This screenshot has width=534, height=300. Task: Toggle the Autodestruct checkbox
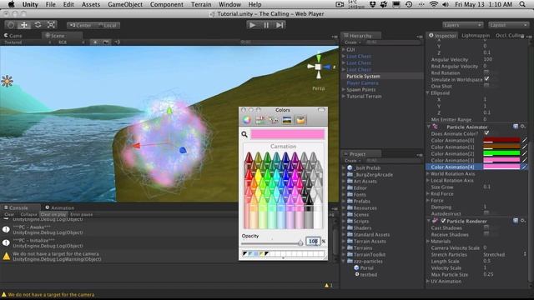coord(486,213)
